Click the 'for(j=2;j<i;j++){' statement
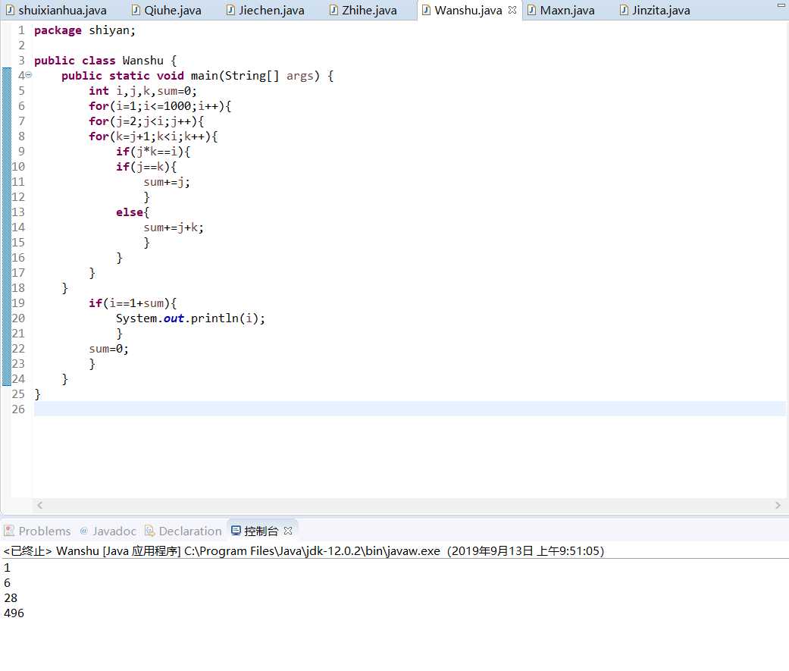Screen dimensions: 789x671 pyautogui.click(x=146, y=121)
